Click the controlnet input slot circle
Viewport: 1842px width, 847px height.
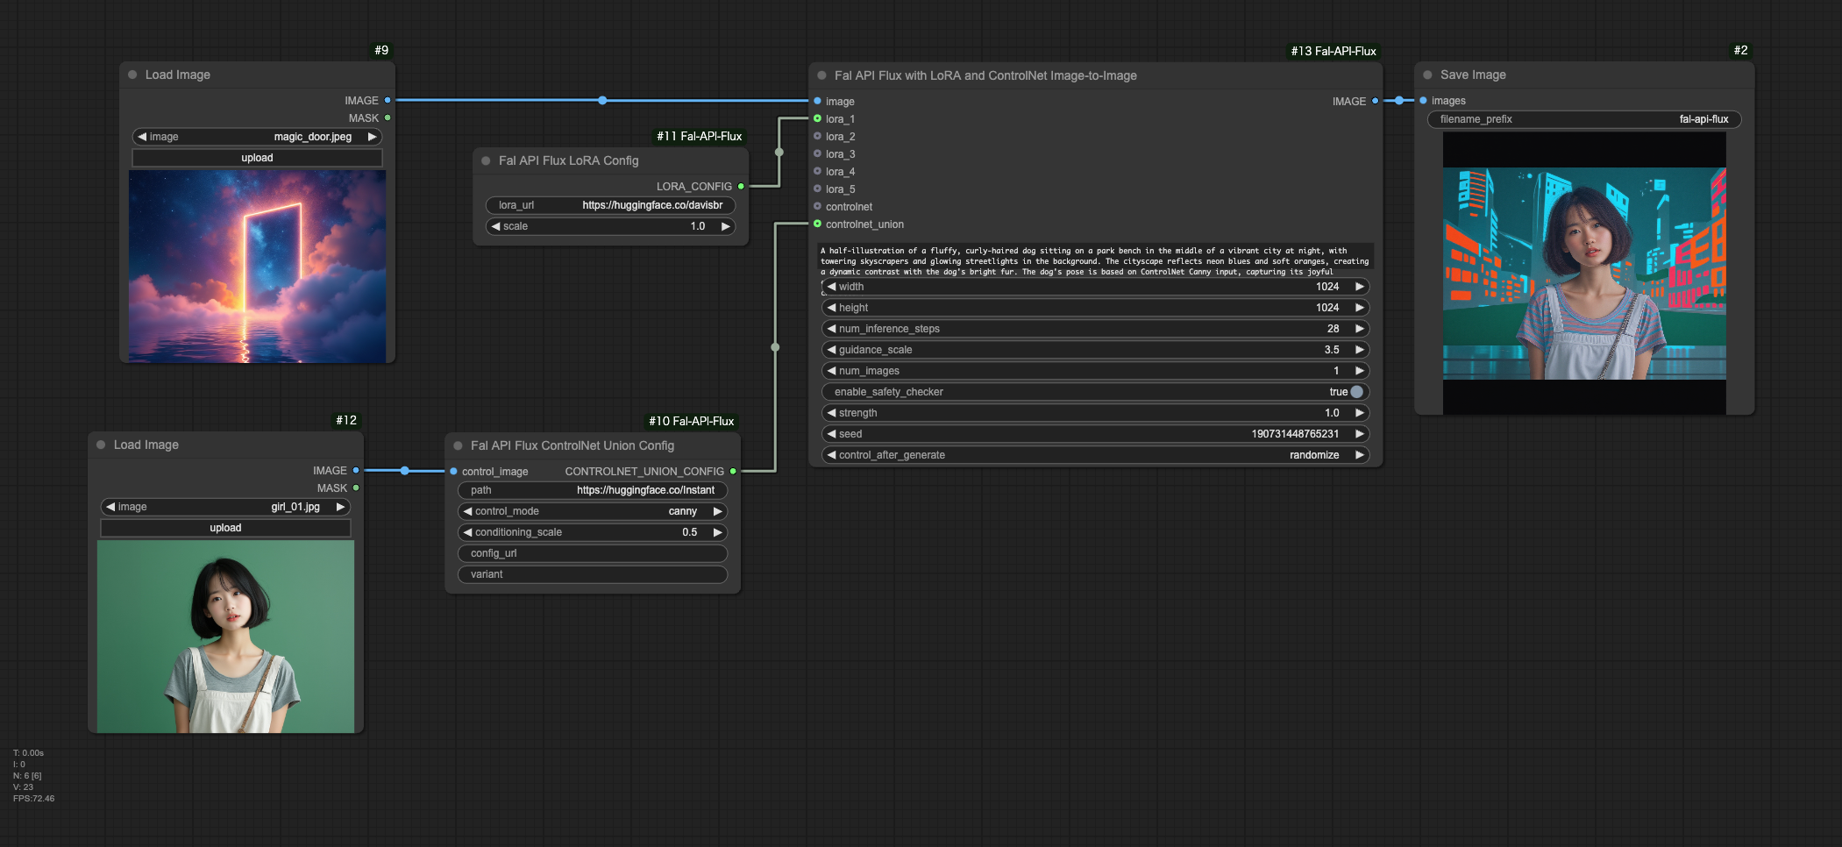point(818,206)
